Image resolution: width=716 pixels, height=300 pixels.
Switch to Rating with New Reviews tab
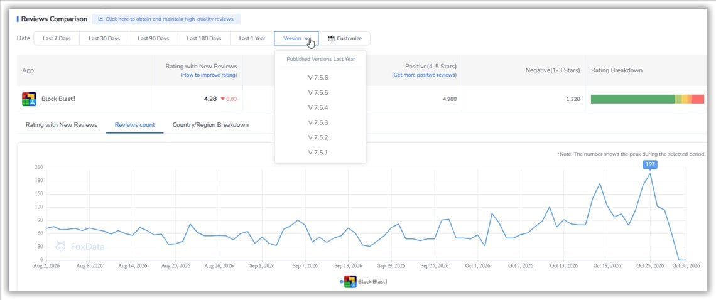point(61,125)
